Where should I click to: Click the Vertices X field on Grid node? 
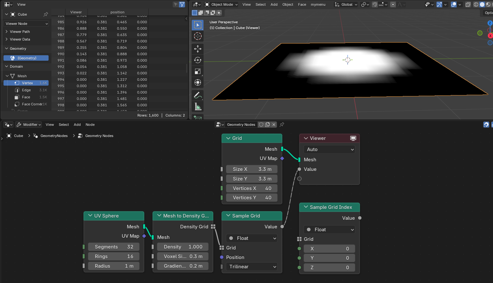(x=252, y=188)
